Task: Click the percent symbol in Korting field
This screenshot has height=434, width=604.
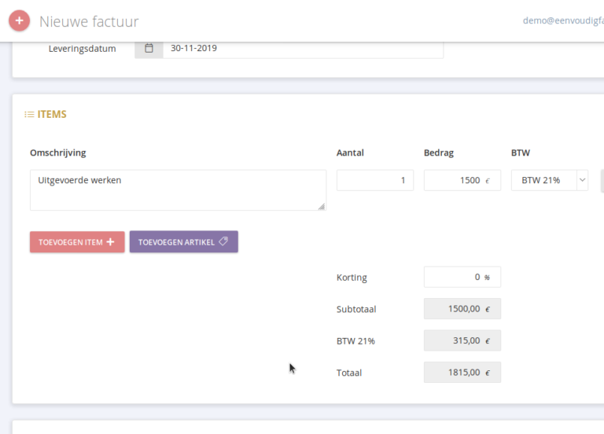Action: tap(487, 278)
